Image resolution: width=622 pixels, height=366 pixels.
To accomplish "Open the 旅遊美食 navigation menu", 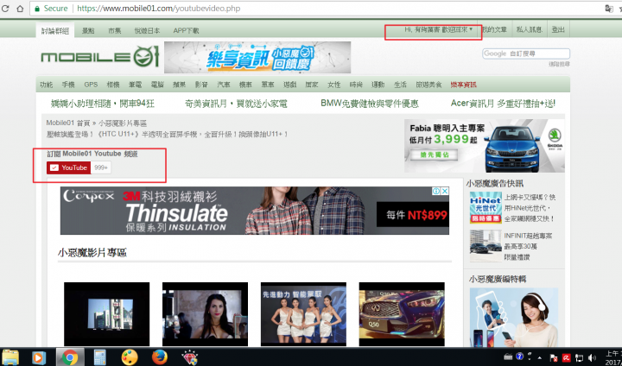I will click(428, 85).
